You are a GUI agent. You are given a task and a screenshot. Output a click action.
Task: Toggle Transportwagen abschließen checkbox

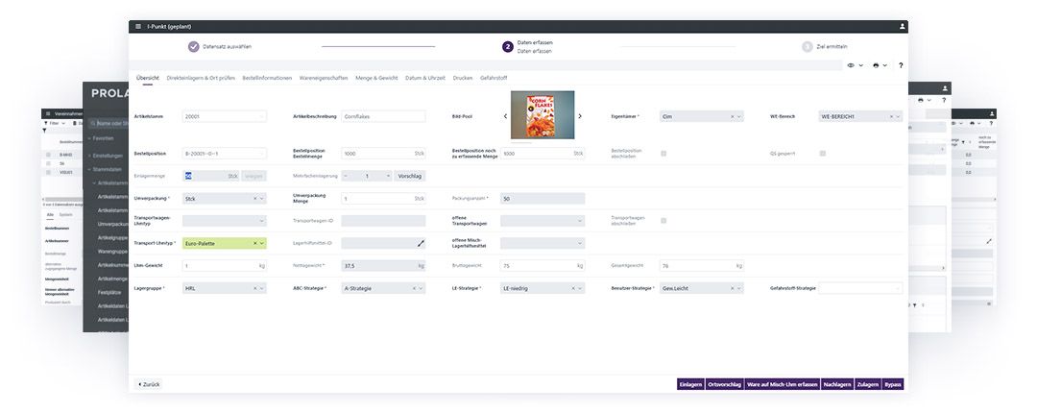[x=663, y=221]
